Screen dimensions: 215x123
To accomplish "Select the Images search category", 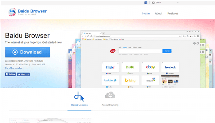I will click(125, 47).
